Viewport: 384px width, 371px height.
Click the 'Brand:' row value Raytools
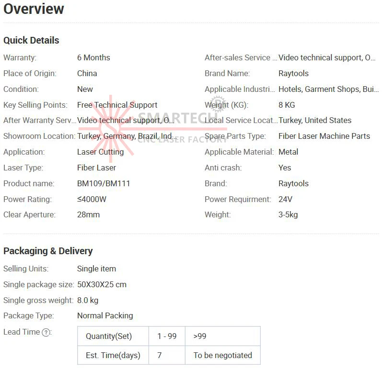tap(293, 184)
